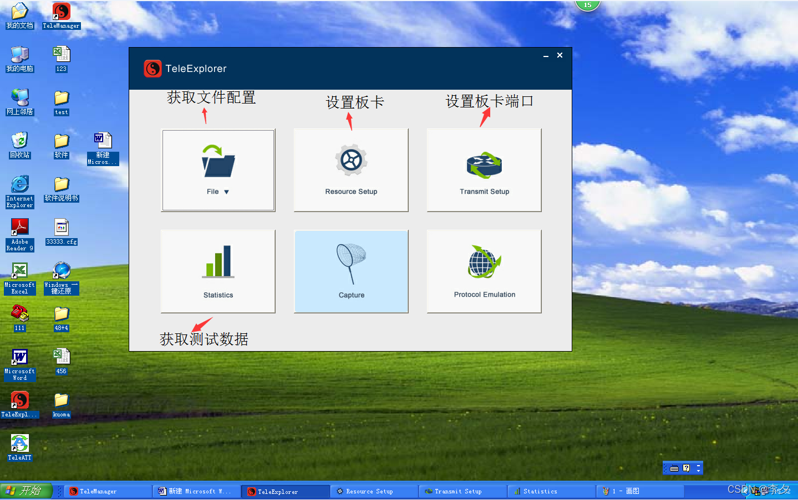
Task: Switch to 1 - 画图 taskbar button
Action: pyautogui.click(x=641, y=491)
